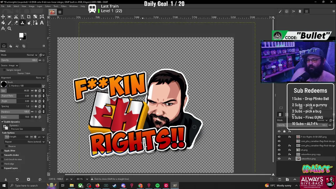Delete tool preset at panel bottom

pyautogui.click(x=28, y=179)
